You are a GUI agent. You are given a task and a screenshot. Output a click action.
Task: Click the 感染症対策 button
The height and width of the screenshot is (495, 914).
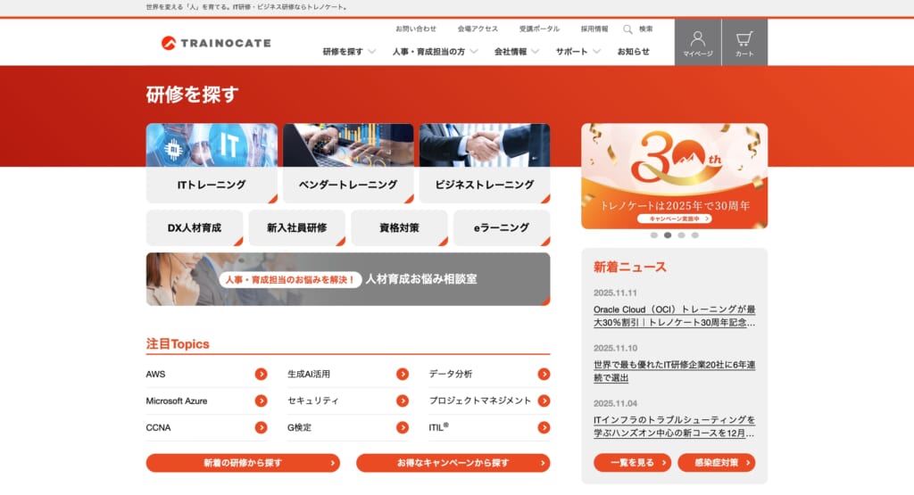click(x=717, y=462)
